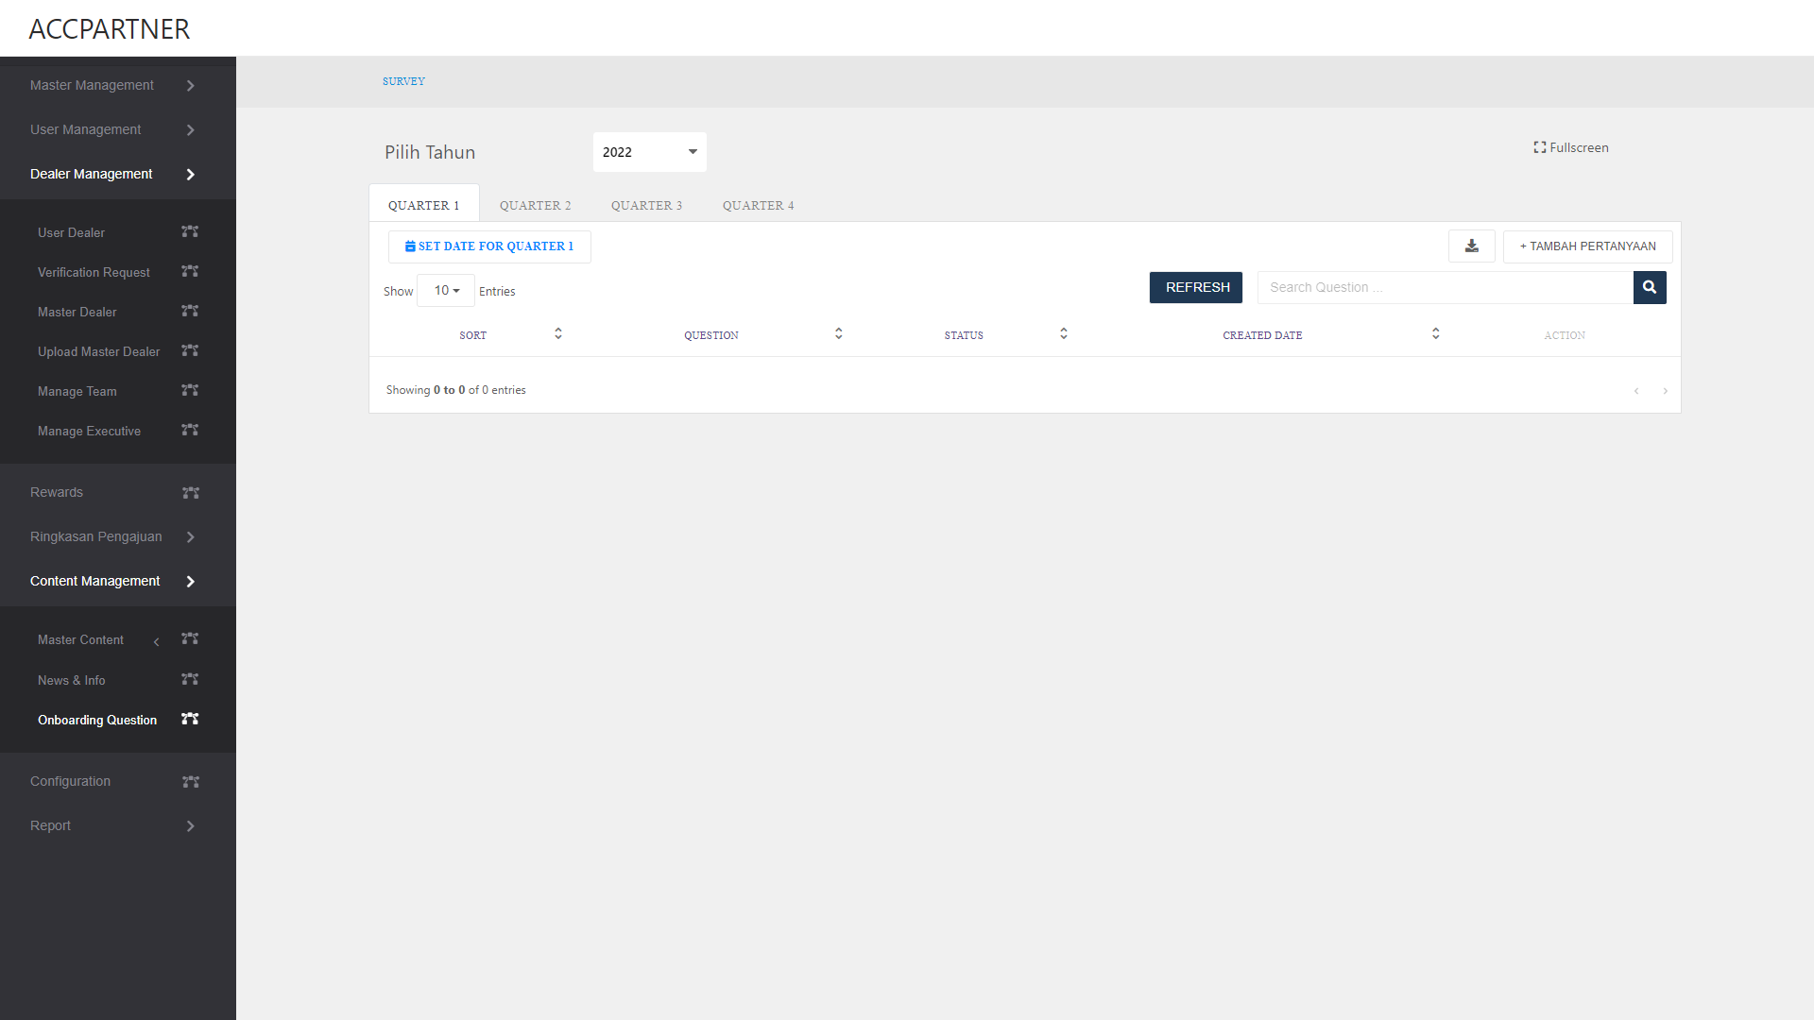
Task: Click the icon next to Configuration
Action: [191, 782]
